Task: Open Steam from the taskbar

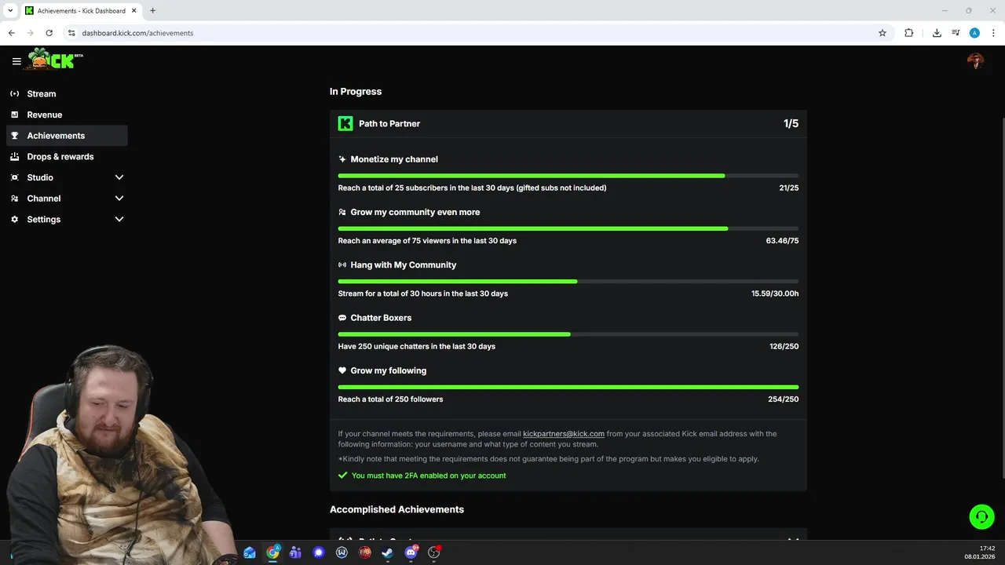Action: tap(387, 552)
